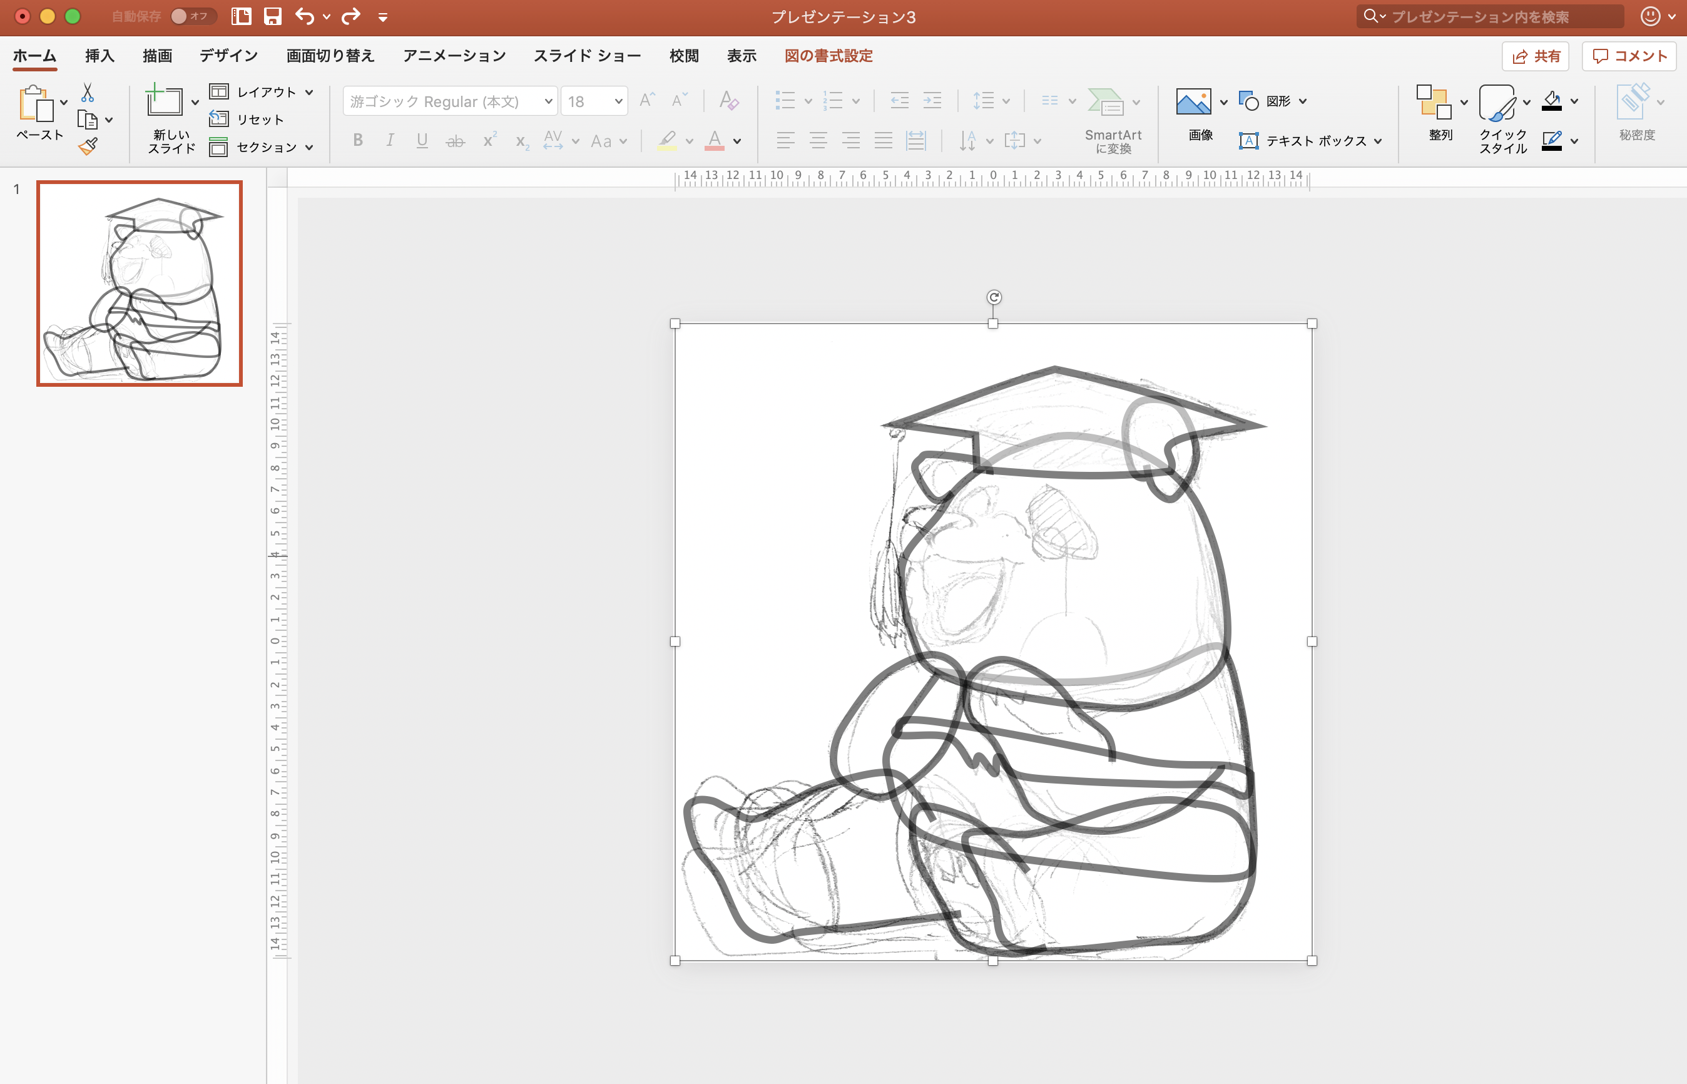Viewport: 1687px width, 1084px height.
Task: Toggle Superscript formatting
Action: point(489,140)
